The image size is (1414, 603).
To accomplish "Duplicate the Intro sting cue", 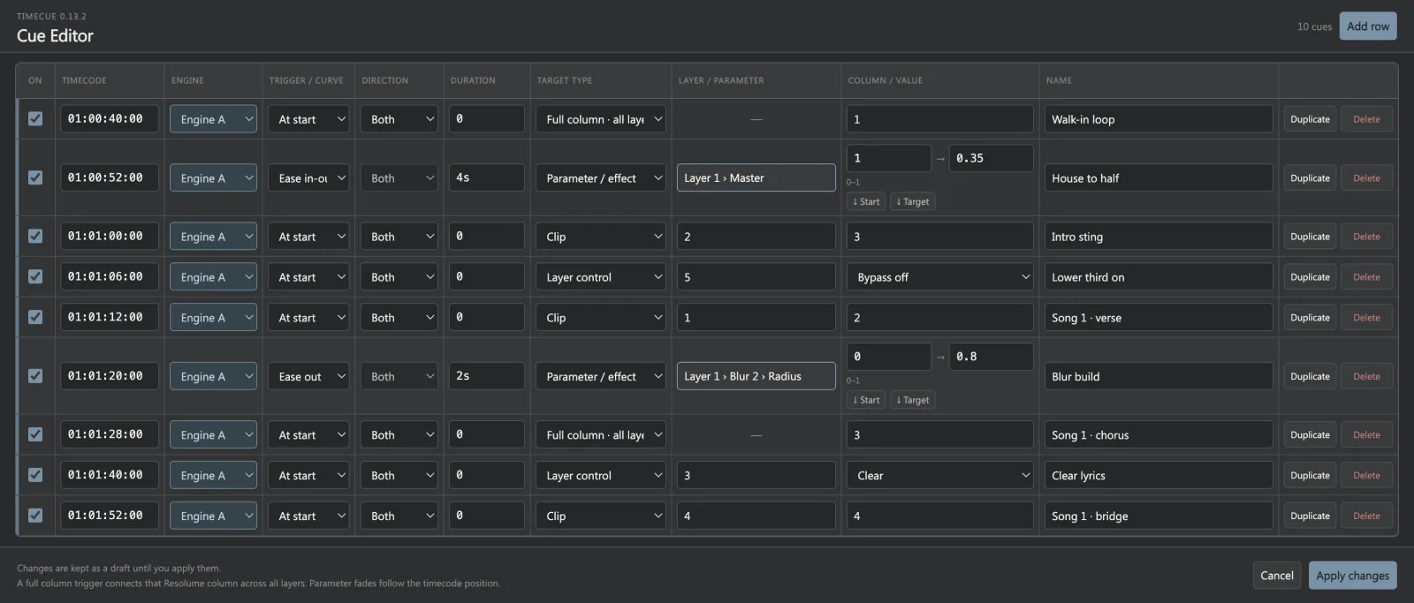I will point(1310,237).
